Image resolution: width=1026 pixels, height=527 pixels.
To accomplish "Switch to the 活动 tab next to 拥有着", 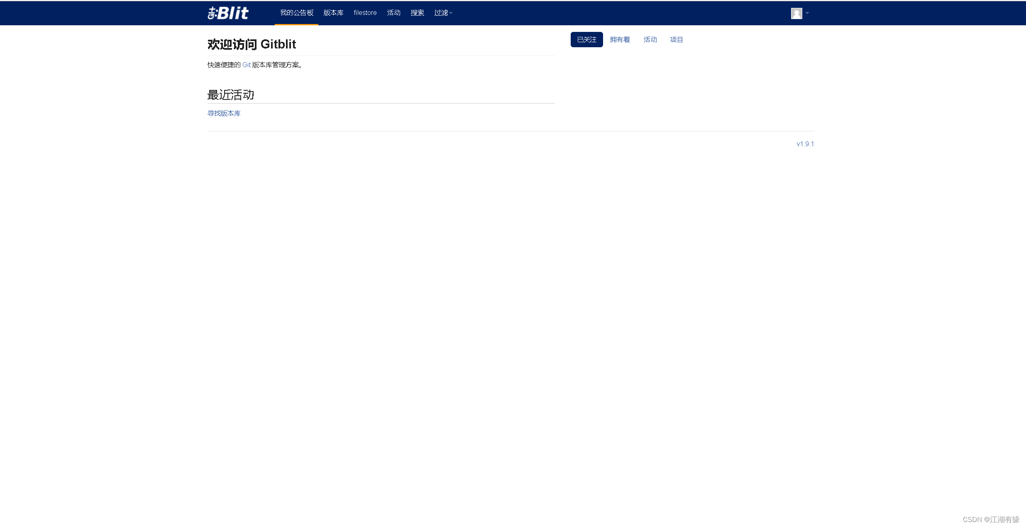I will tap(650, 39).
